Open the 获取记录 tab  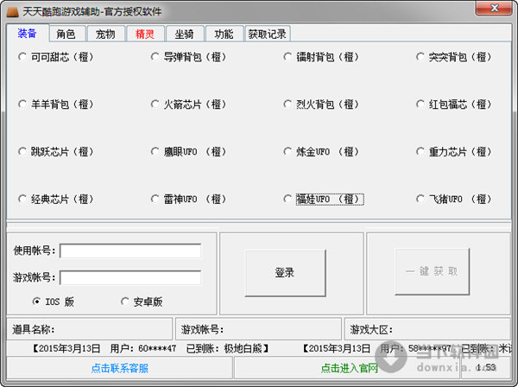(267, 35)
